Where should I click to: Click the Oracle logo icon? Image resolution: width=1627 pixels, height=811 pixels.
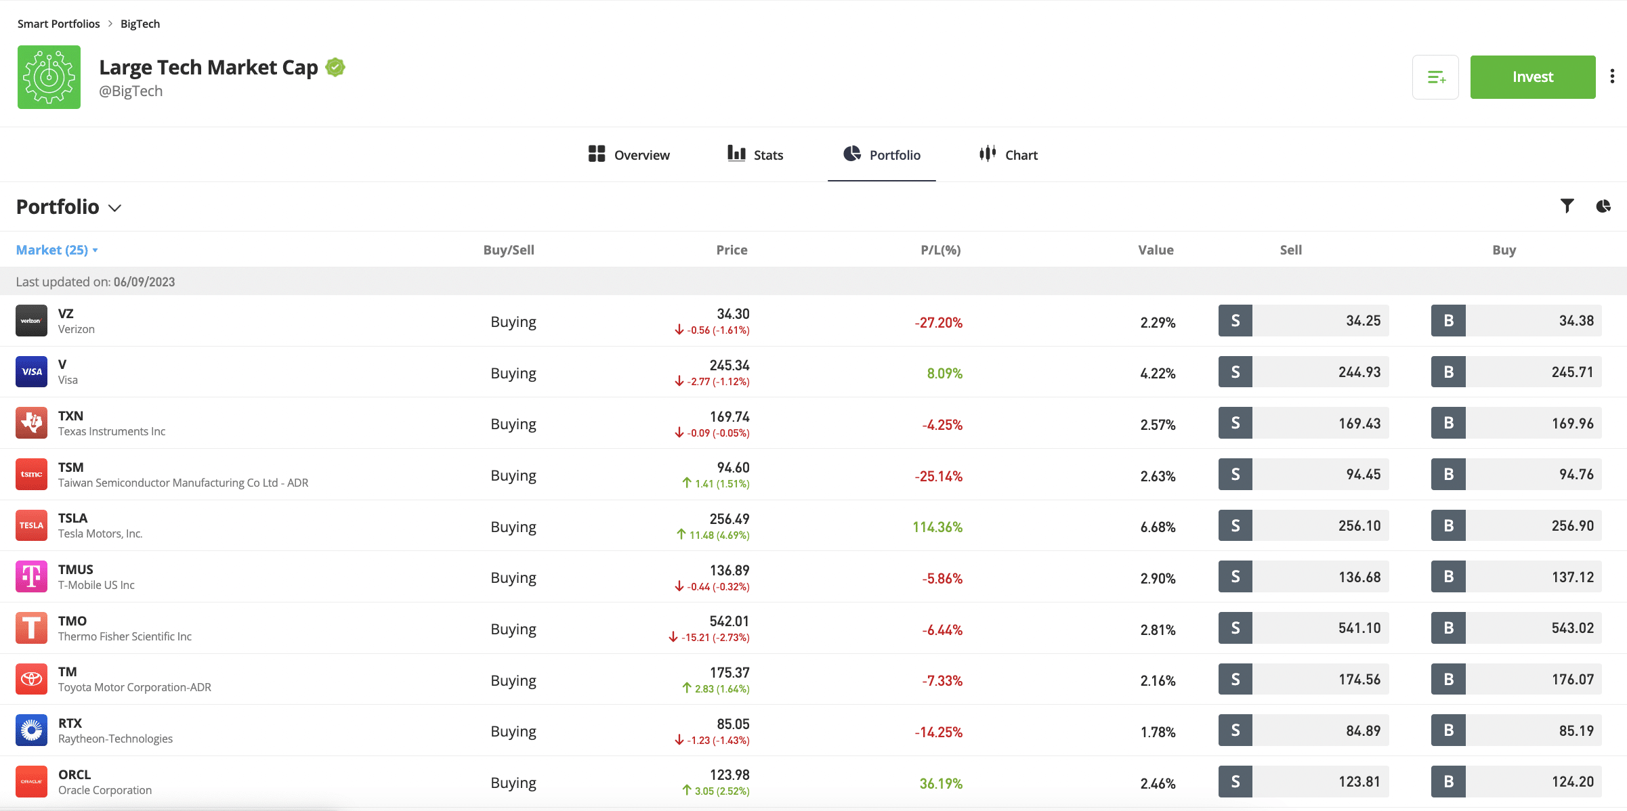click(x=31, y=782)
